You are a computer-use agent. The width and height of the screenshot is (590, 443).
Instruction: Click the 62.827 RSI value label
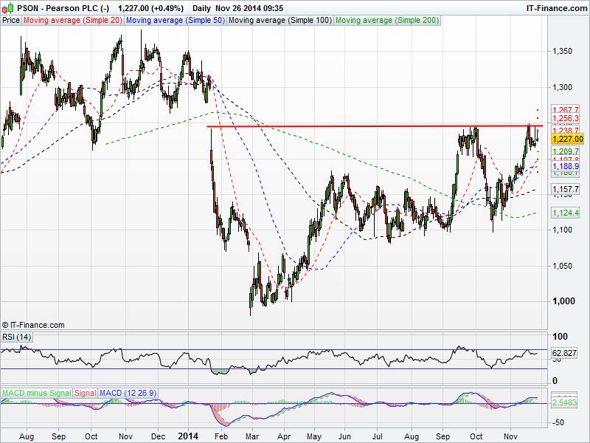pyautogui.click(x=566, y=354)
